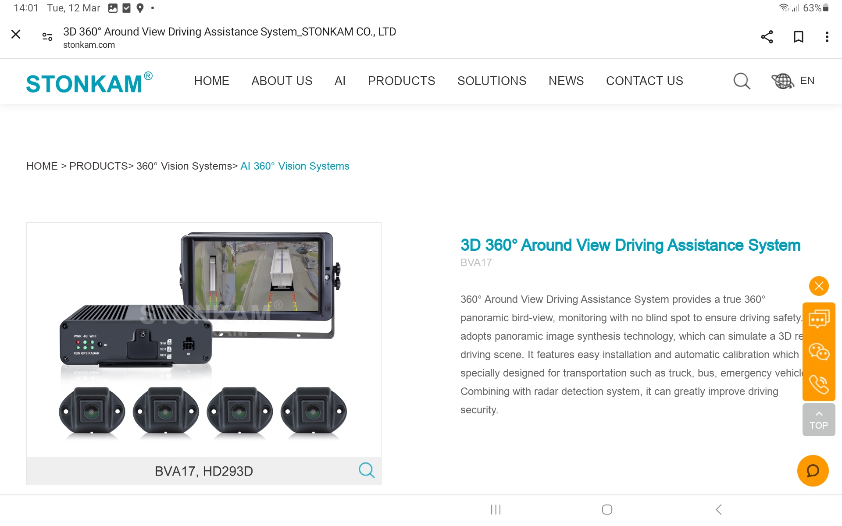The height and width of the screenshot is (526, 842).
Task: Go to NEWS section
Action: pyautogui.click(x=566, y=81)
